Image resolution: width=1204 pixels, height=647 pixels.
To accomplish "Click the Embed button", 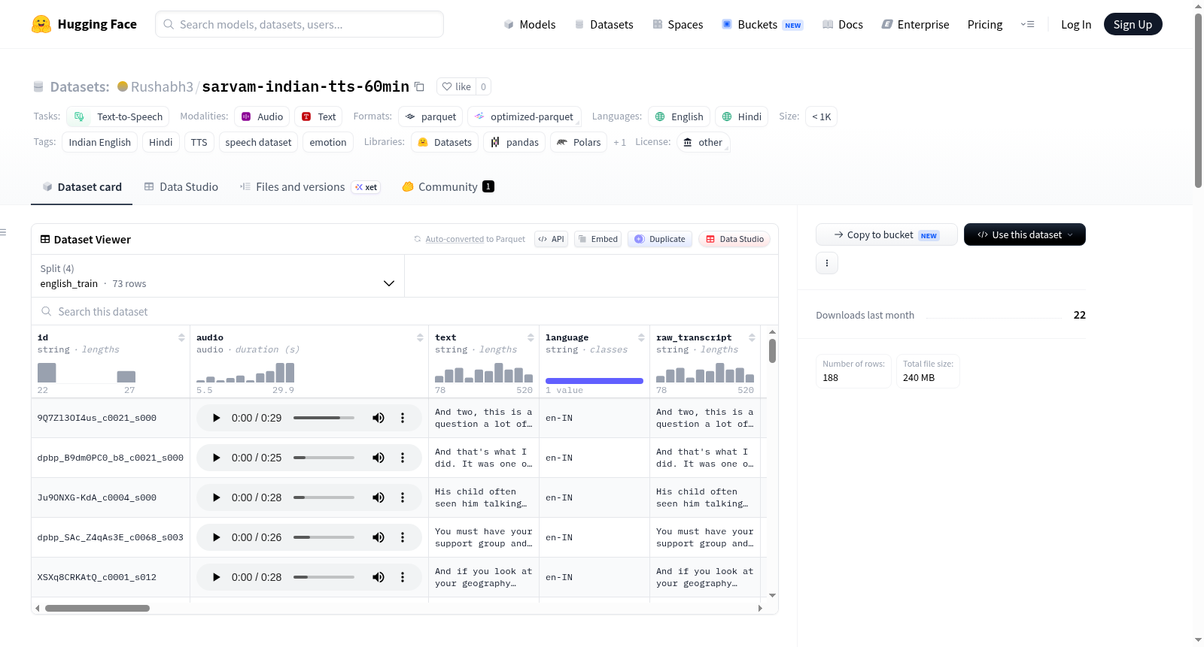I will pyautogui.click(x=597, y=239).
